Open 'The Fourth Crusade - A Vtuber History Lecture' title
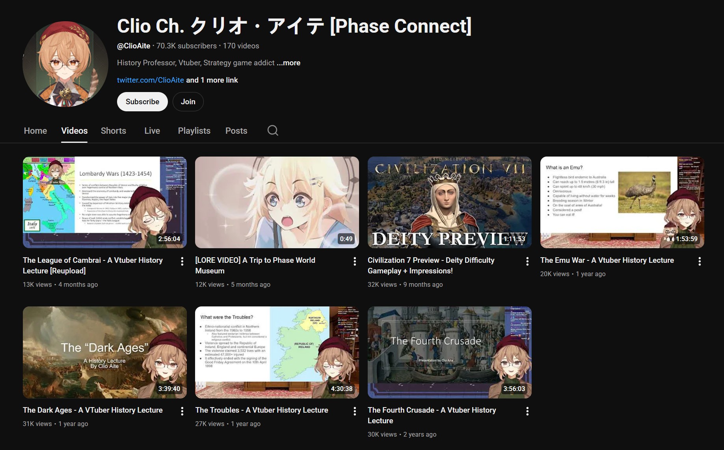The image size is (724, 450). coord(432,415)
